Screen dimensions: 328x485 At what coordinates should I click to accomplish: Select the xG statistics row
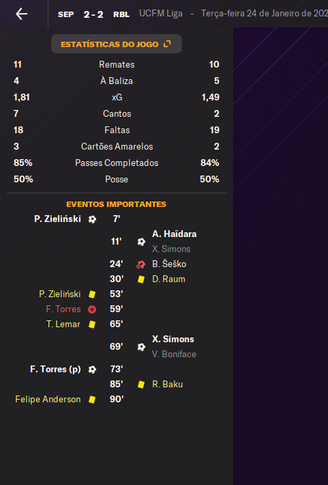117,98
